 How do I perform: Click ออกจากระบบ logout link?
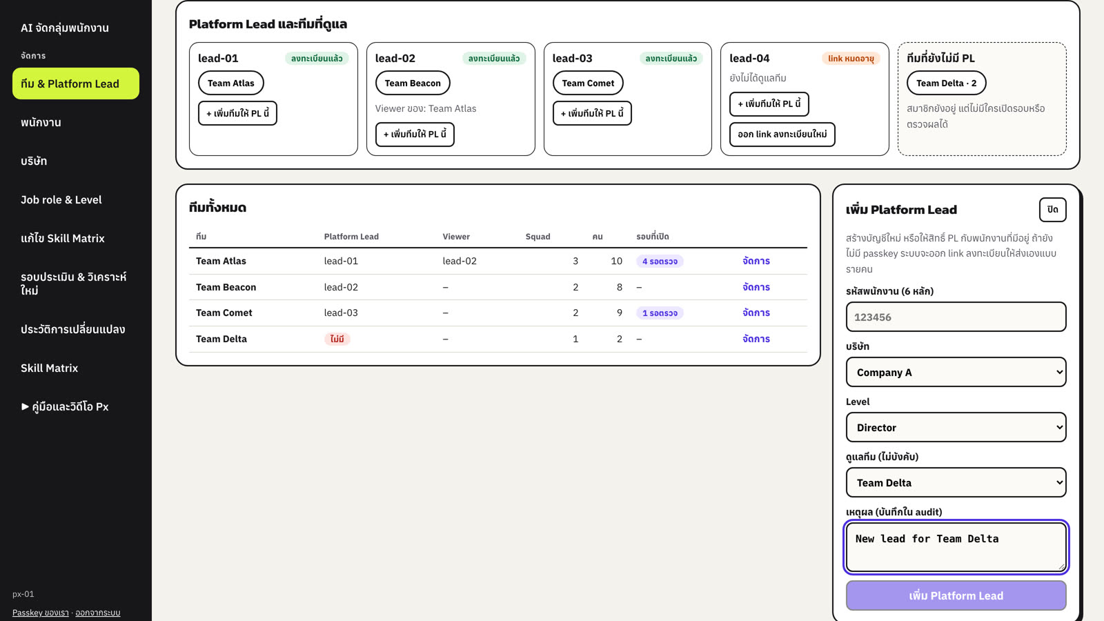point(98,613)
